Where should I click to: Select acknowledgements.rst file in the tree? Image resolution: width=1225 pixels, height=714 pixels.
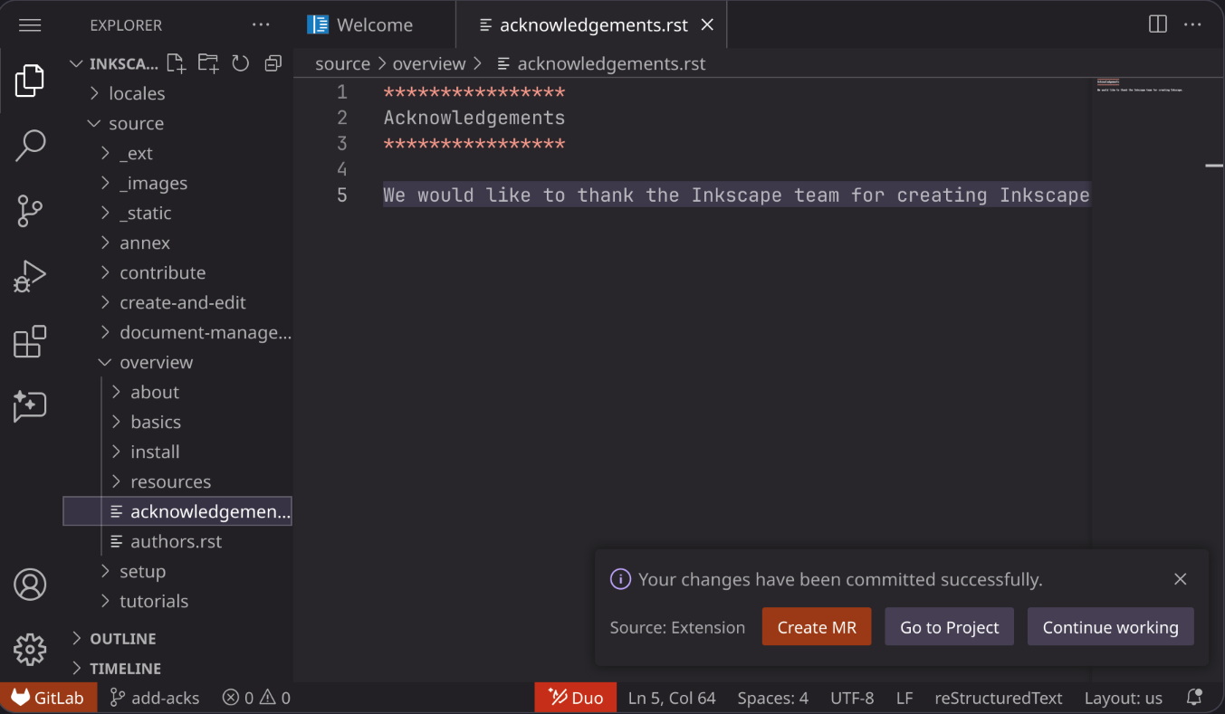tap(177, 511)
